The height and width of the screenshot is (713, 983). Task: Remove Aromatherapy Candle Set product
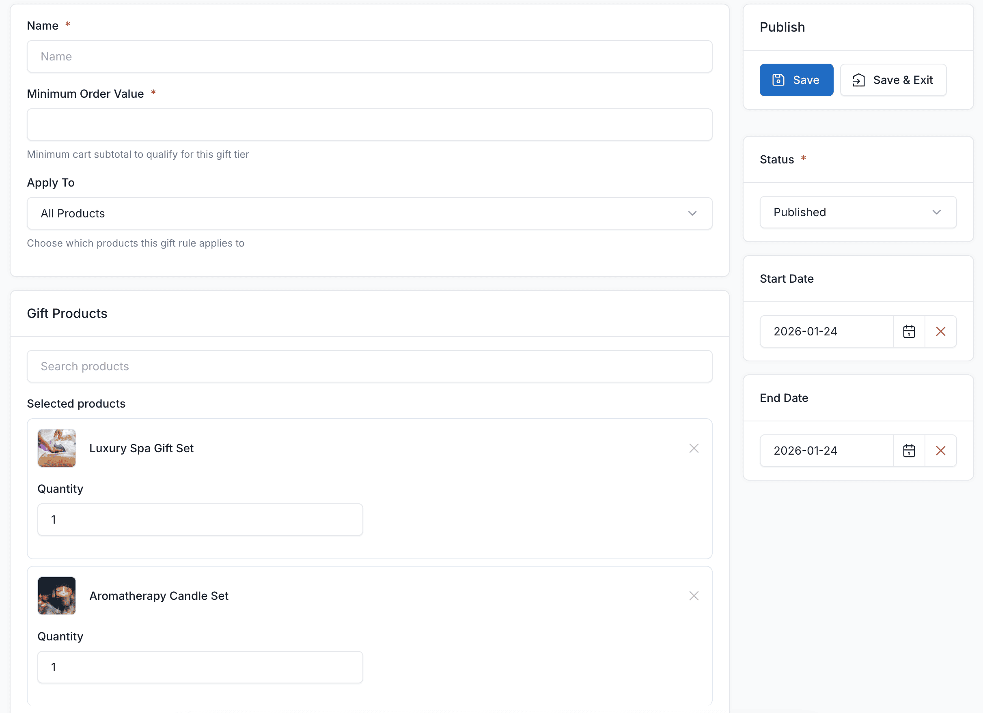[x=694, y=596]
